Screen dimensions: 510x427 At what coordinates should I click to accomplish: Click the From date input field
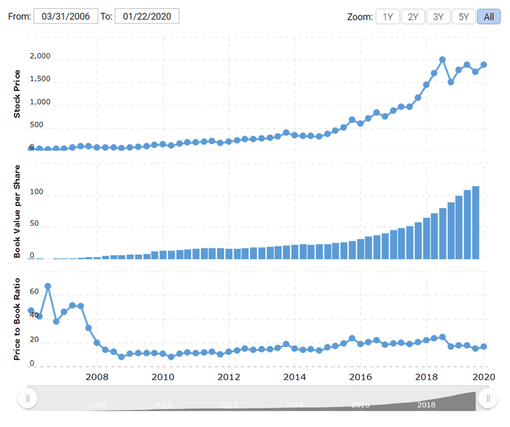coord(65,16)
